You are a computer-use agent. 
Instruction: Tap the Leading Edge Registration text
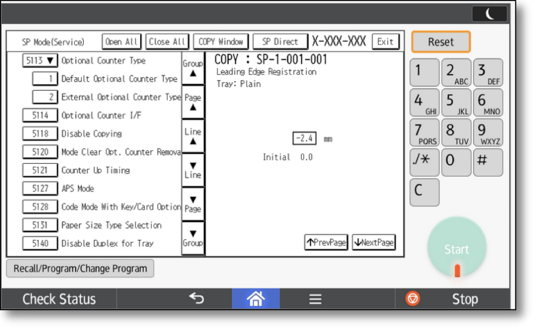point(266,72)
